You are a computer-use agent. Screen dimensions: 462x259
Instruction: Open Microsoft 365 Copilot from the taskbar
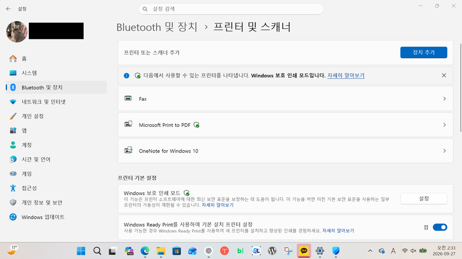click(x=129, y=251)
